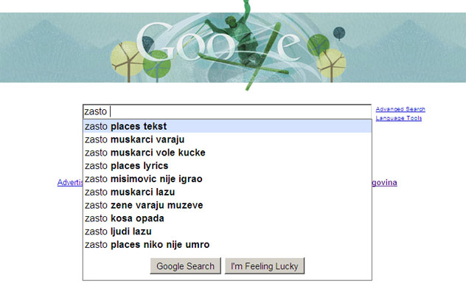Select 'zasto zene varaju muzeve' suggestion
The image size is (466, 295).
[227, 205]
